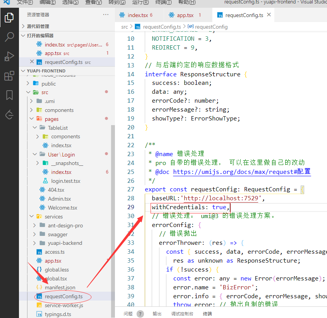Click the more actions ellipsis in Explorer
Image resolution: width=327 pixels, height=318 pixels.
tap(106, 15)
